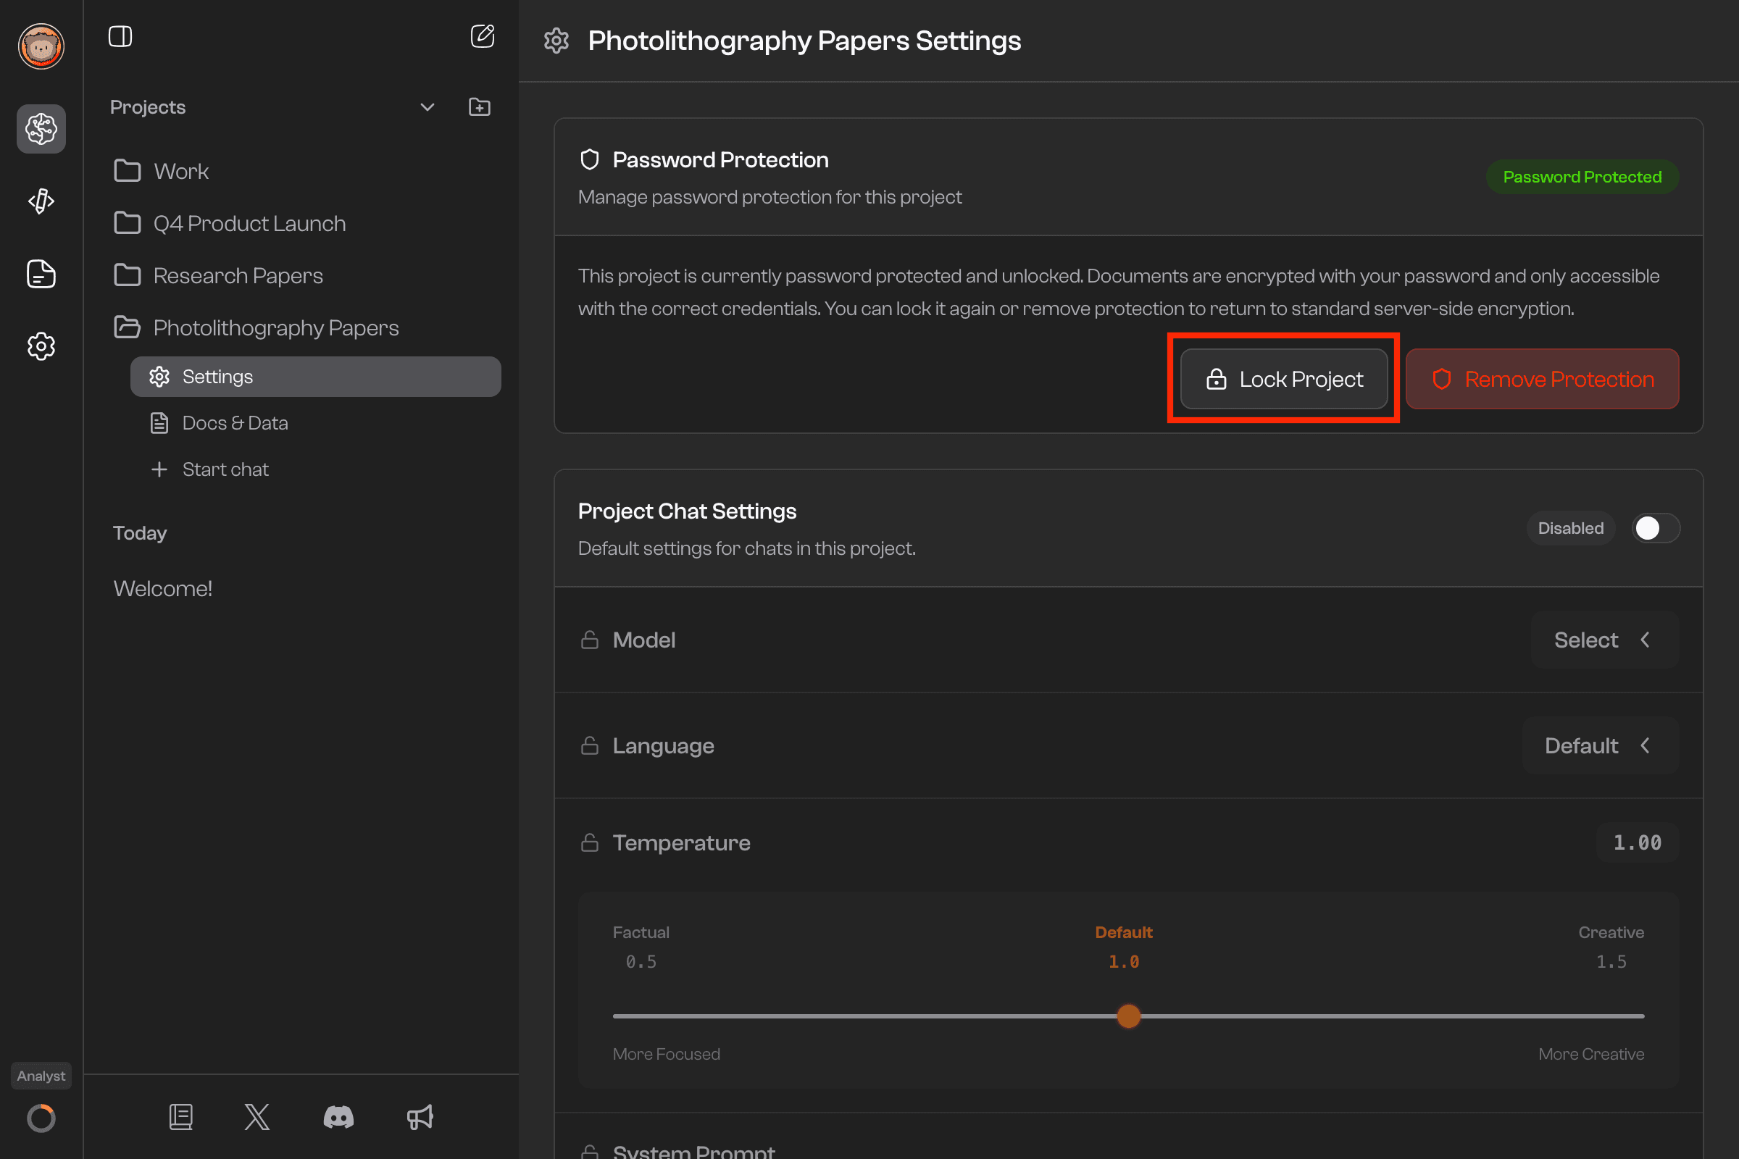Image resolution: width=1739 pixels, height=1159 pixels.
Task: Open the X social link
Action: click(x=257, y=1117)
